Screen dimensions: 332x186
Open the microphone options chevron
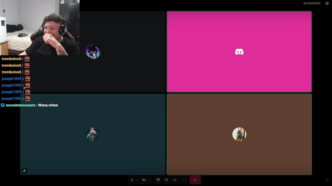(x=137, y=180)
